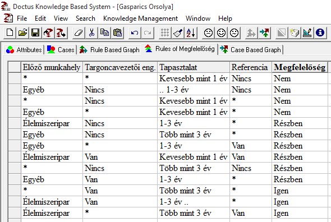331x222 pixels.
Task: Paste with the clipboard icon
Action: point(117,33)
